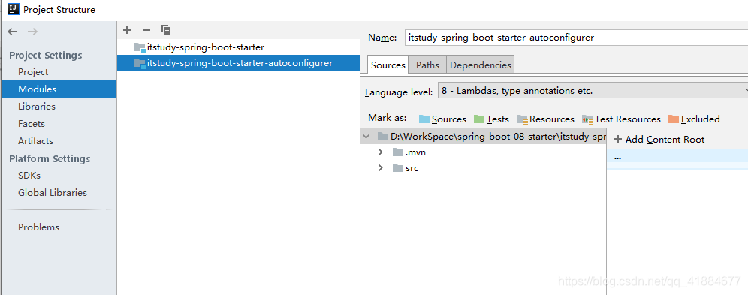Screen dimensions: 748x295
Task: Expand the .mvn folder node
Action: pos(381,152)
